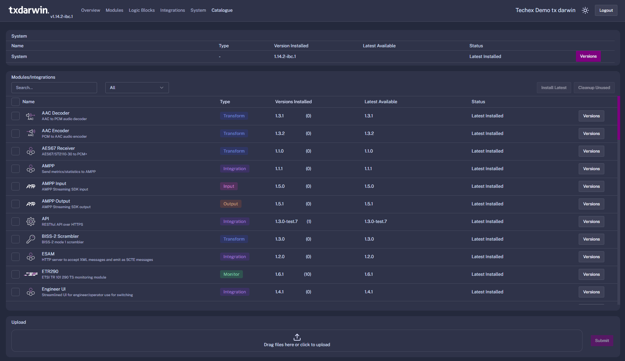Go to the Logic Blocks page
Screen dimensions: 625x361
[x=142, y=10]
